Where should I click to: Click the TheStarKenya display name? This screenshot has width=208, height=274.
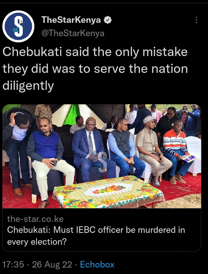(x=71, y=20)
